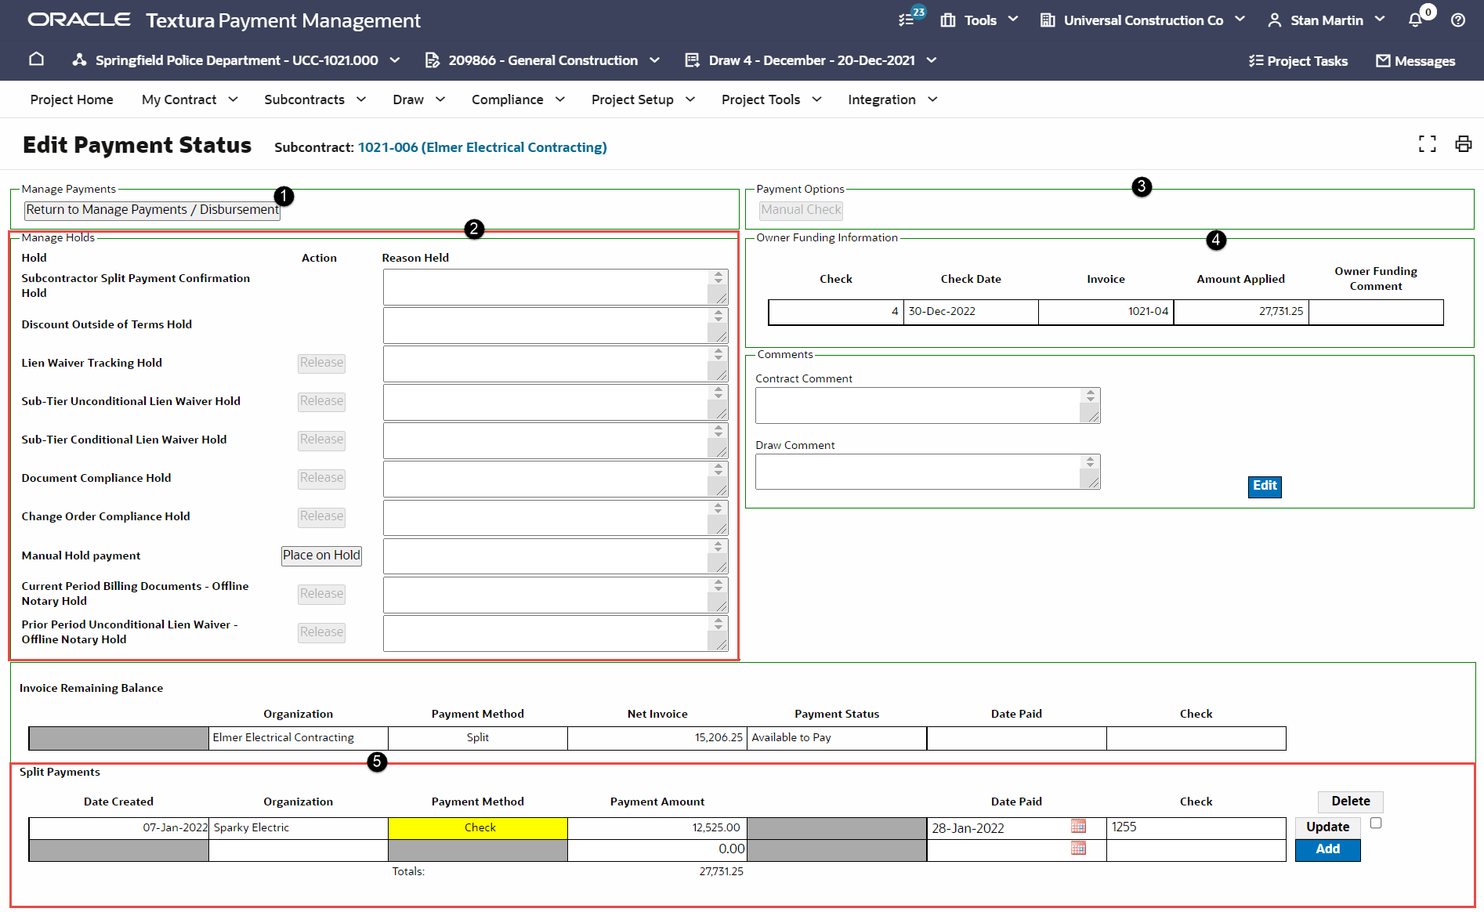The width and height of the screenshot is (1484, 912).
Task: Expand My Contract menu
Action: [x=190, y=100]
